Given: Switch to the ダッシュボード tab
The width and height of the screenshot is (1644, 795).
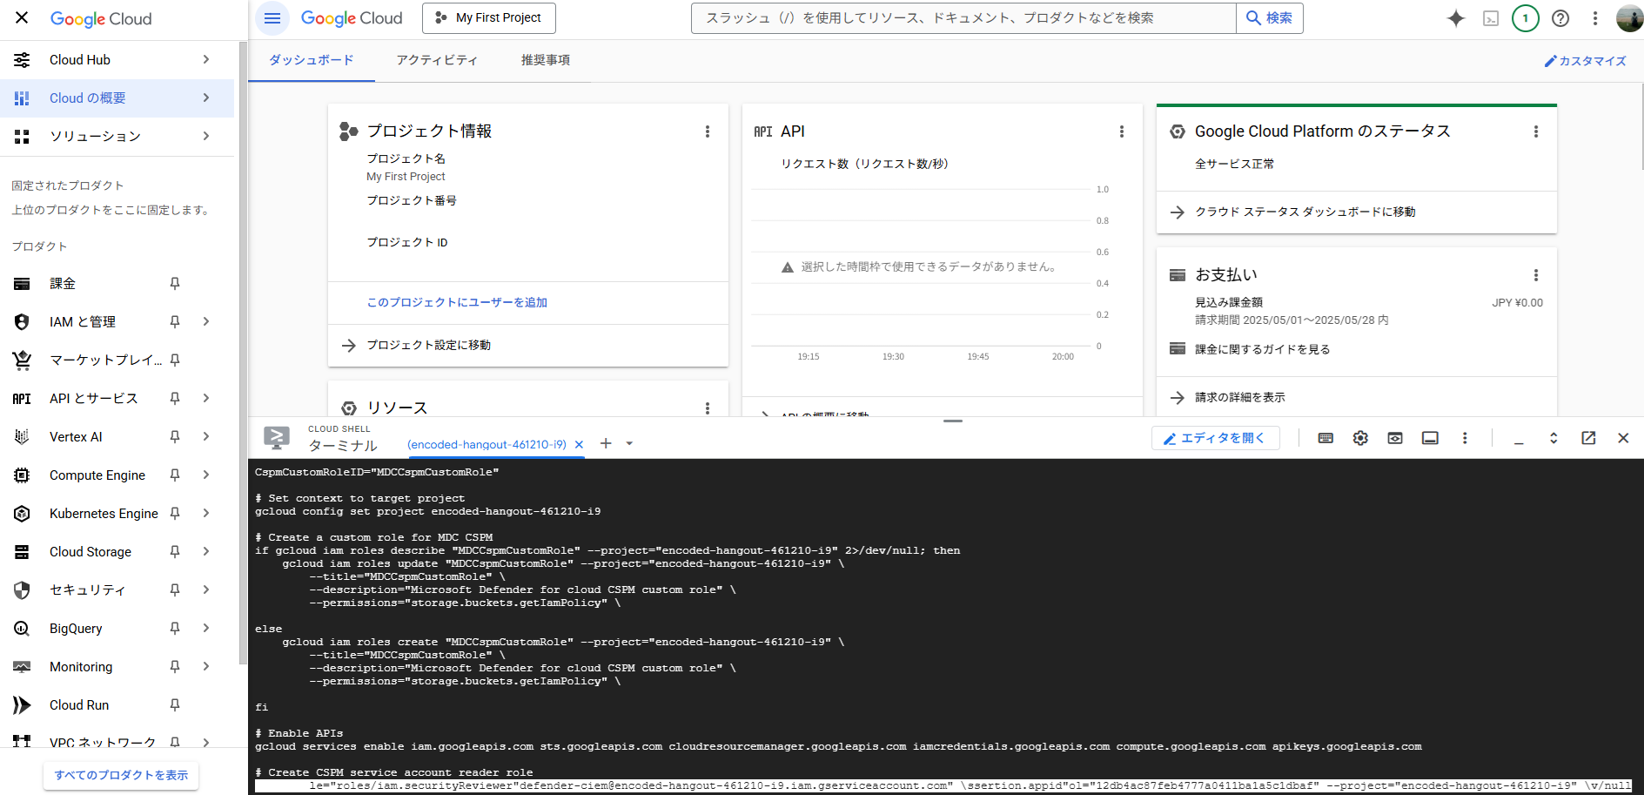Looking at the screenshot, I should click(x=312, y=60).
